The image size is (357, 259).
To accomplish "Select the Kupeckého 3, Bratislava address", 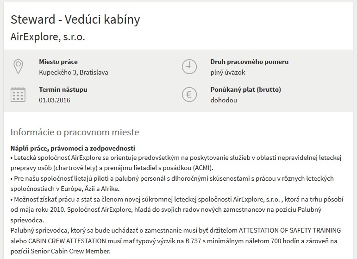I will tap(74, 72).
